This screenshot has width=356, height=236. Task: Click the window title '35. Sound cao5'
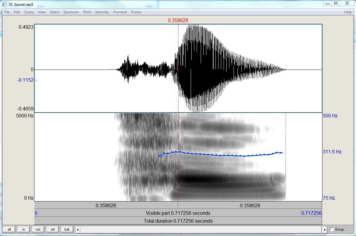(21, 4)
